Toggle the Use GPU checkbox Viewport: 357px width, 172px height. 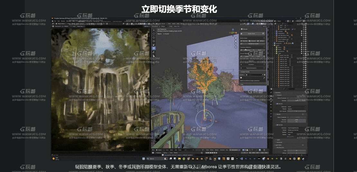pyautogui.click(x=288, y=137)
